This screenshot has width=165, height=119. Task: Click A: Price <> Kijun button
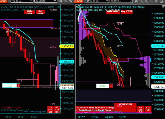point(85,109)
